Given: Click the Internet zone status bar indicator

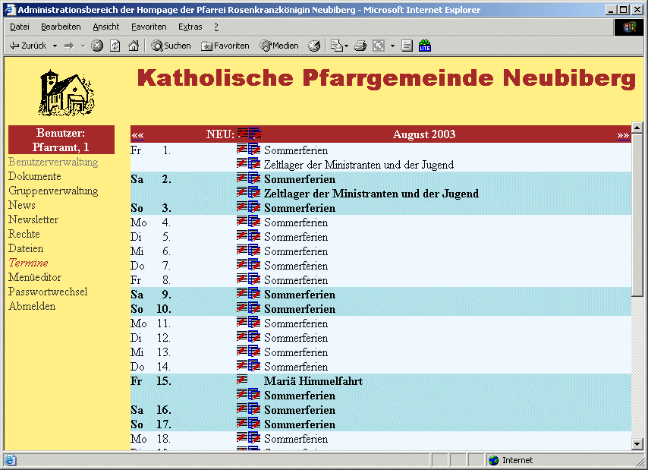Looking at the screenshot, I should [x=511, y=460].
